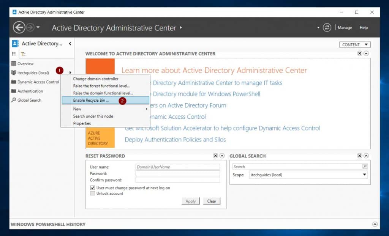389x236 pixels.
Task: Open the Help menu
Action: tap(364, 28)
